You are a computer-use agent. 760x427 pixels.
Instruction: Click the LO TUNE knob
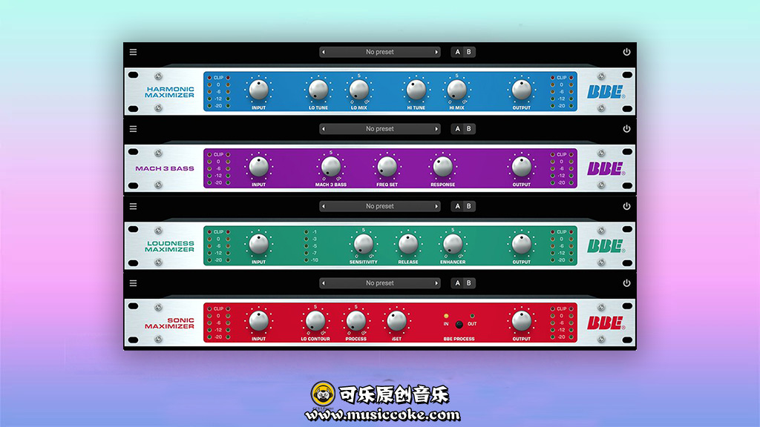[318, 90]
